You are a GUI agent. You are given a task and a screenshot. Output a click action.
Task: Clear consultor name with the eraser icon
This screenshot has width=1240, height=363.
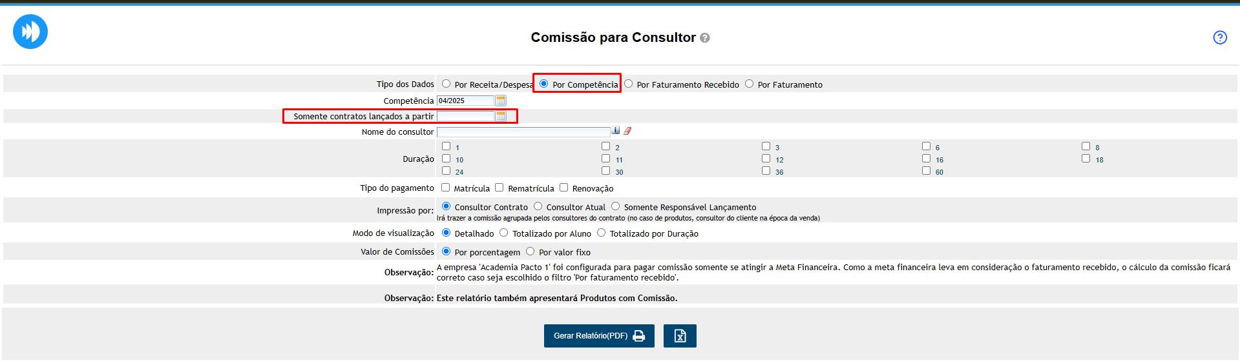click(627, 131)
